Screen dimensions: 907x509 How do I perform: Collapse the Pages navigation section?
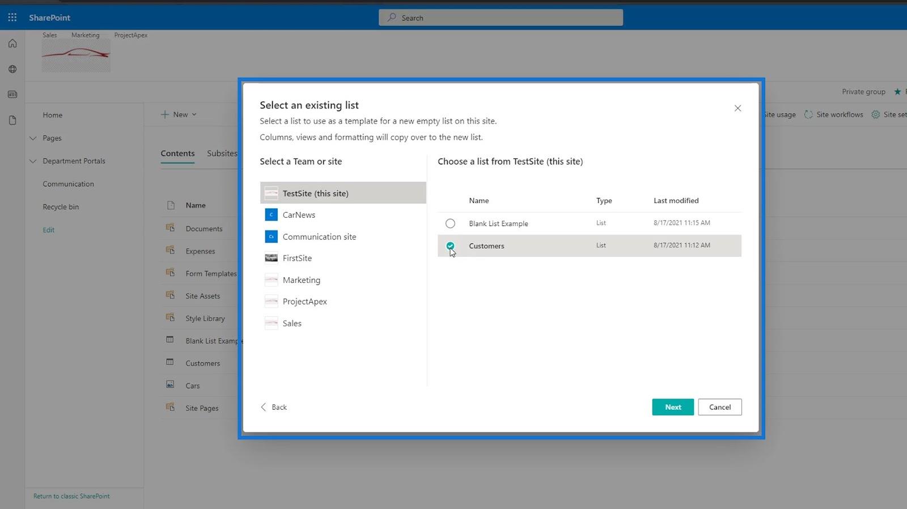pyautogui.click(x=33, y=138)
